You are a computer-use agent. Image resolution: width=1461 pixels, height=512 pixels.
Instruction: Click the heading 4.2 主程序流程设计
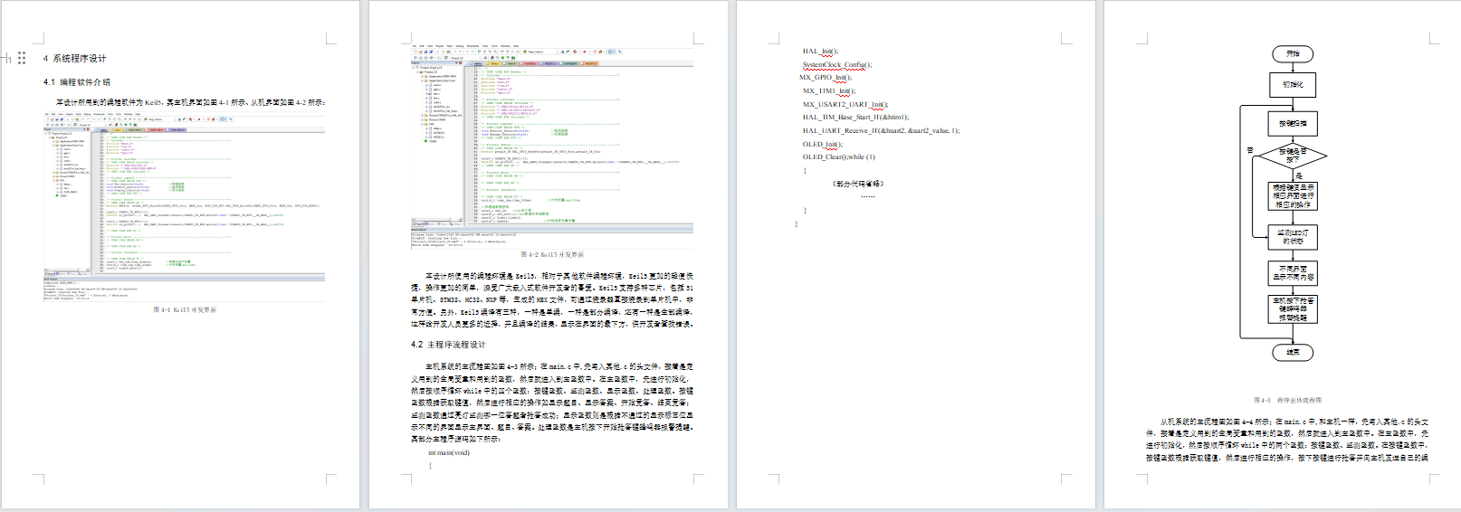click(448, 345)
